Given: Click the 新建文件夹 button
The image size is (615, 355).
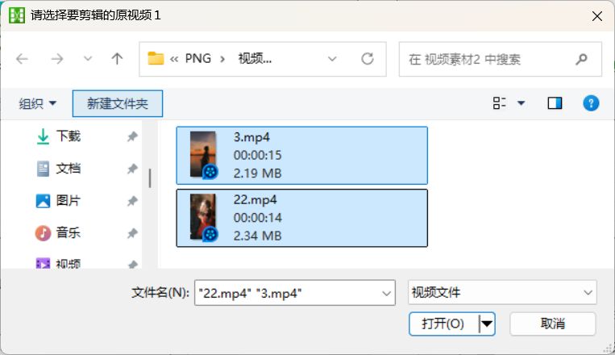Looking at the screenshot, I should pos(118,103).
